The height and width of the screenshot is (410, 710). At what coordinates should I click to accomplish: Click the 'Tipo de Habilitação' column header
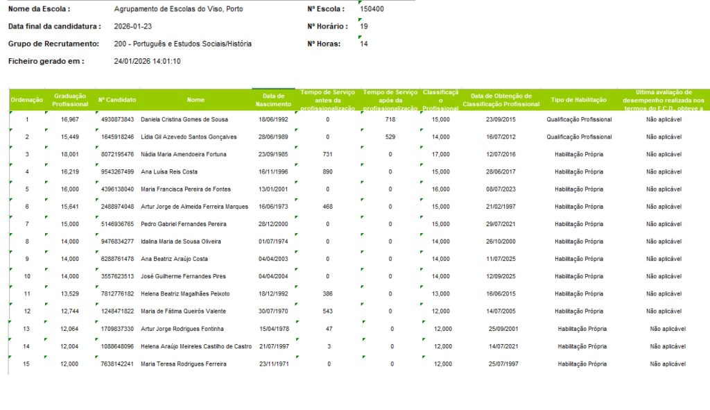579,100
